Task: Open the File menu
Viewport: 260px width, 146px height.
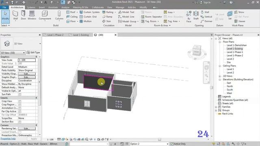Action: pos(4,7)
